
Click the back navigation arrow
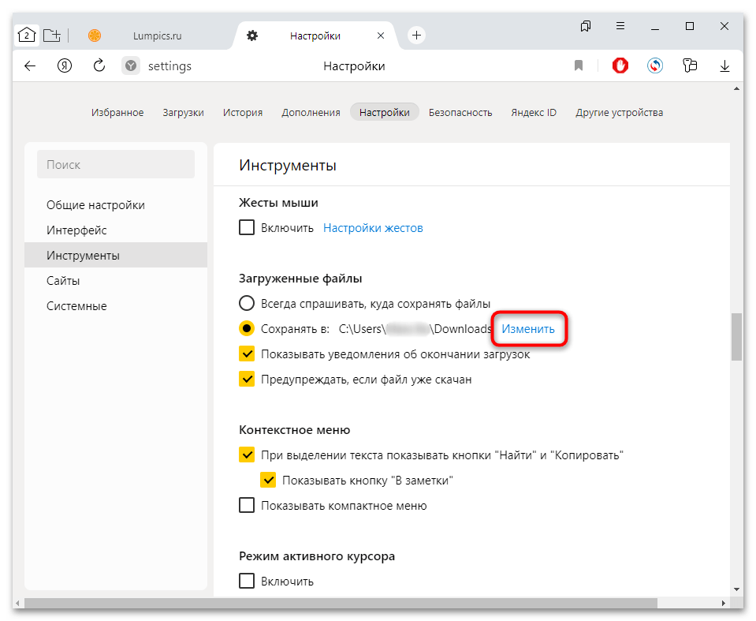tap(30, 66)
